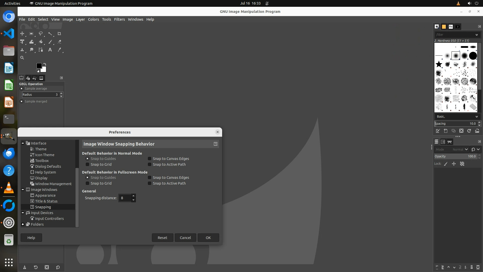
Task: Select the Move tool
Action: click(22, 34)
